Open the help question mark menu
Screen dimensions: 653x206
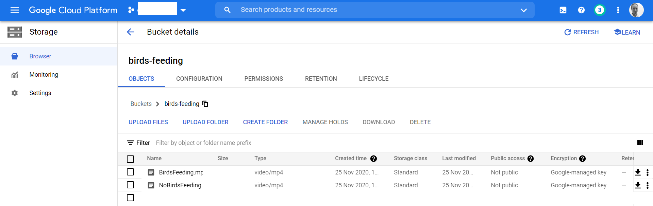(581, 10)
